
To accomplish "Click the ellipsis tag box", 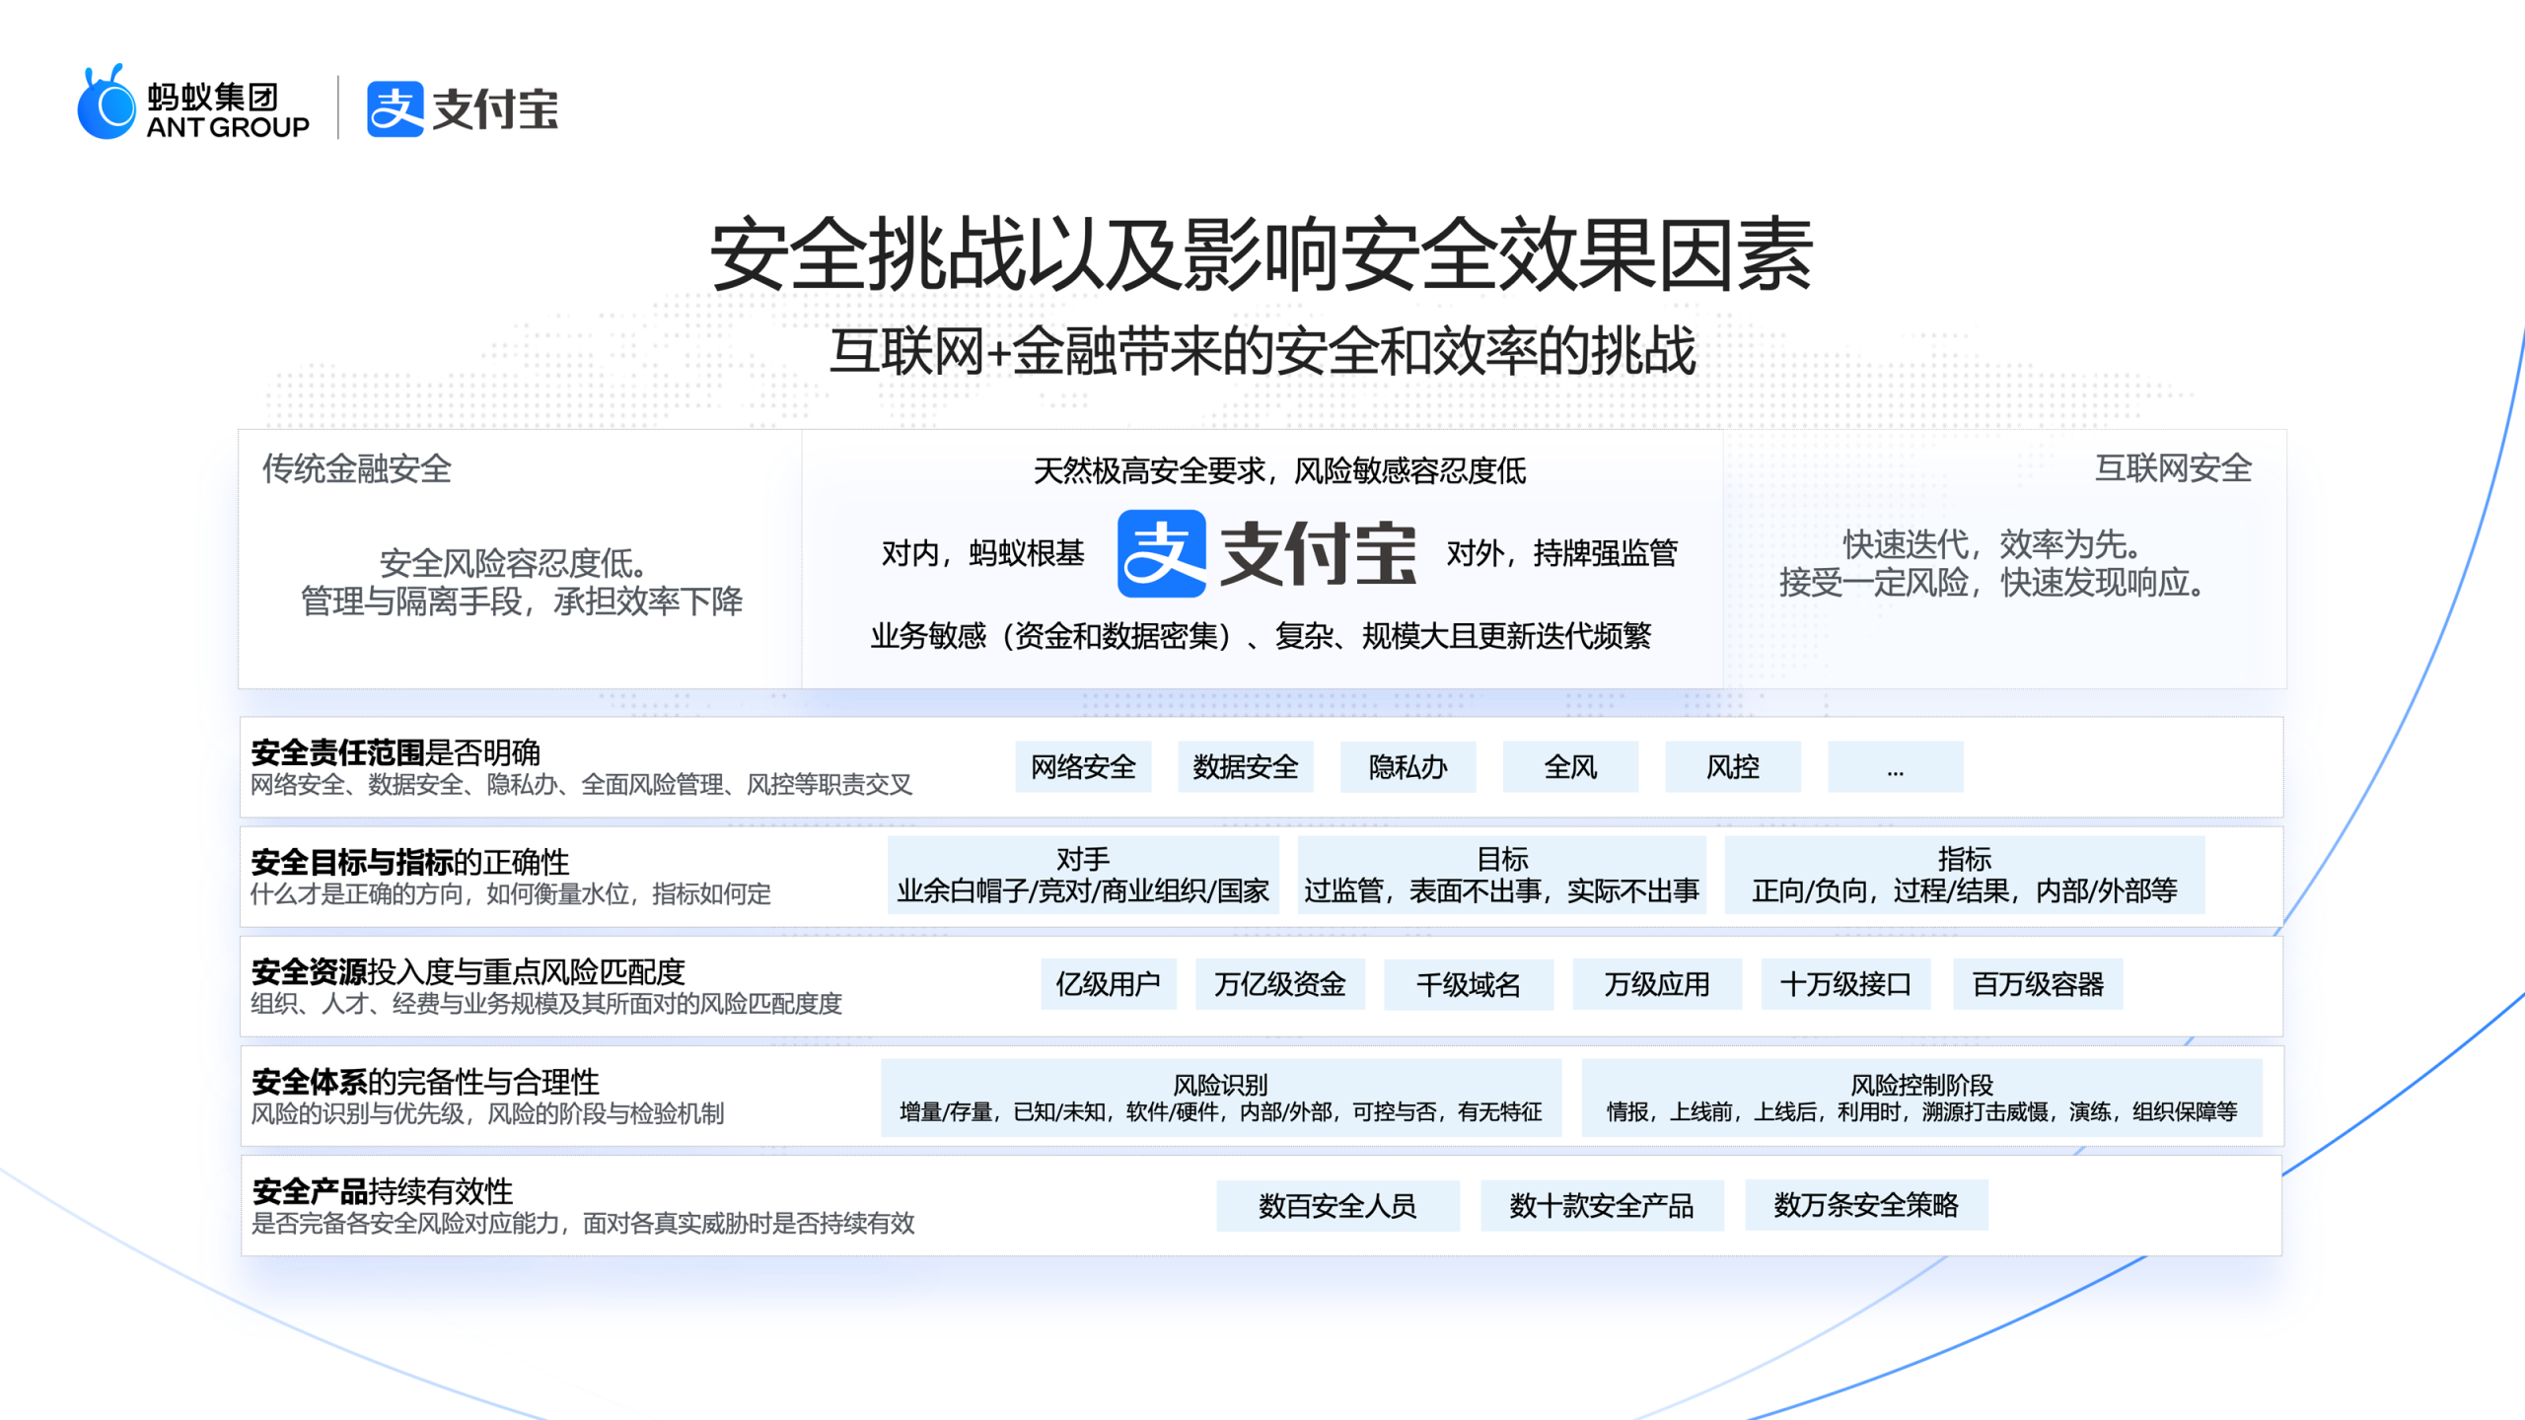I will (x=1895, y=767).
